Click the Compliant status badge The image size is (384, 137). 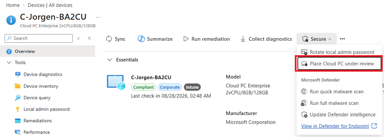(144, 87)
